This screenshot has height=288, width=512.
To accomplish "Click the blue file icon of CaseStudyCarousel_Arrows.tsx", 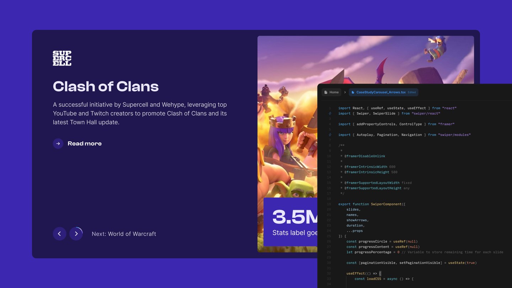I will pyautogui.click(x=353, y=92).
